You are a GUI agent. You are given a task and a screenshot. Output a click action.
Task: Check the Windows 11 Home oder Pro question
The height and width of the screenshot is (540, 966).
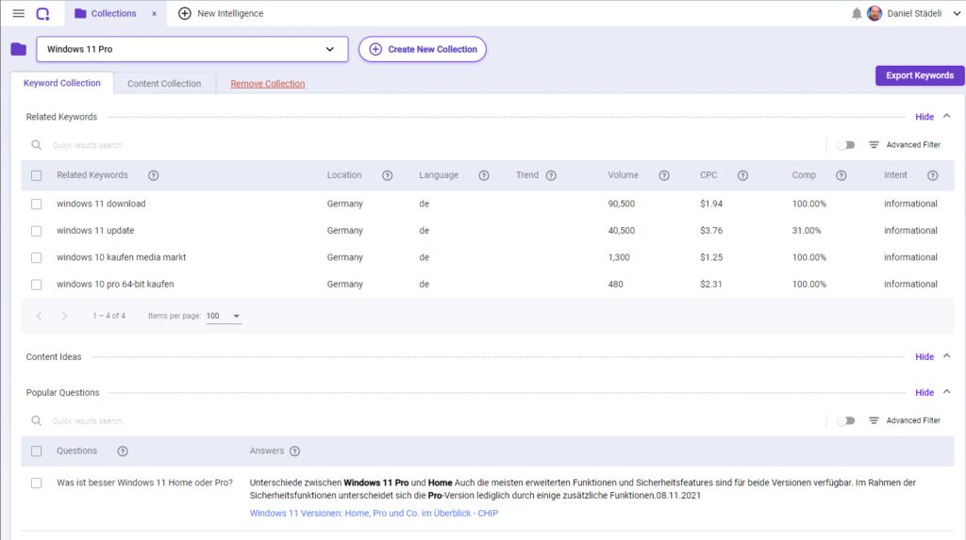(x=37, y=483)
